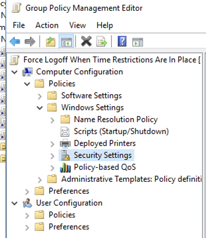
Task: Expand Preferences under User Configuration
Action: [27, 228]
